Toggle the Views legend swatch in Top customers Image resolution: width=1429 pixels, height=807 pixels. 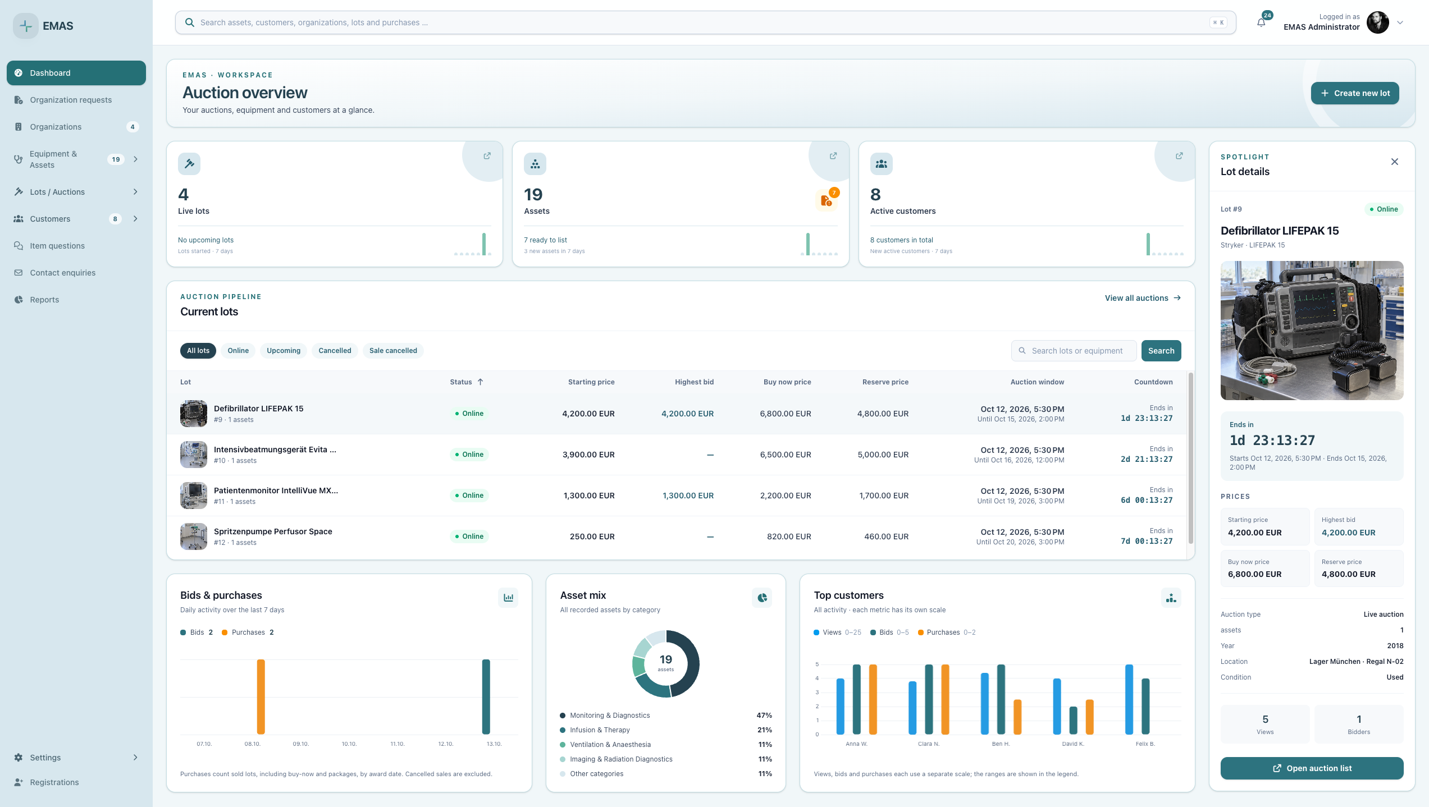(816, 632)
